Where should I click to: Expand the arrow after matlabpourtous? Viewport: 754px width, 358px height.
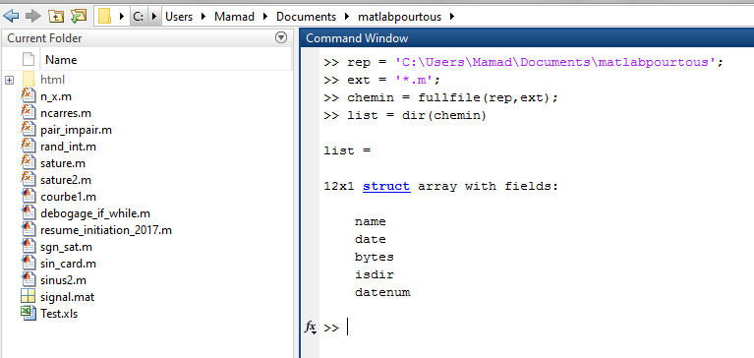[451, 17]
